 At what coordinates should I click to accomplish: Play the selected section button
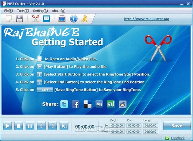pos(64,126)
